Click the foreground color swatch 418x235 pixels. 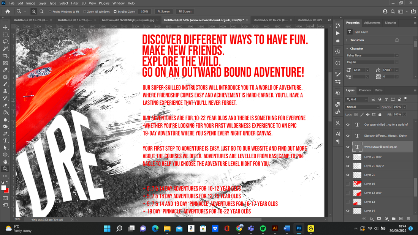[3, 188]
